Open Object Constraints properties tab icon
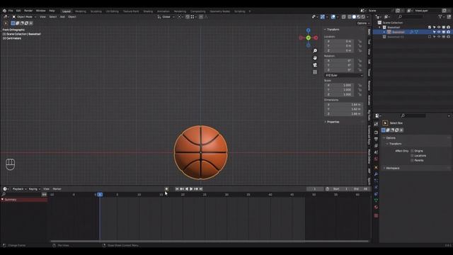453x255 pixels. 376,194
